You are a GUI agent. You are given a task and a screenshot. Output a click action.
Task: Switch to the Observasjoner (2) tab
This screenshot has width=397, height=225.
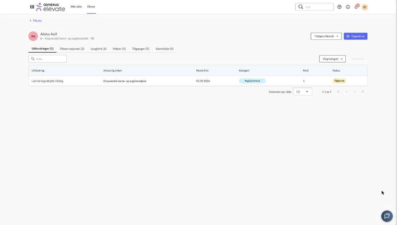pyautogui.click(x=72, y=49)
